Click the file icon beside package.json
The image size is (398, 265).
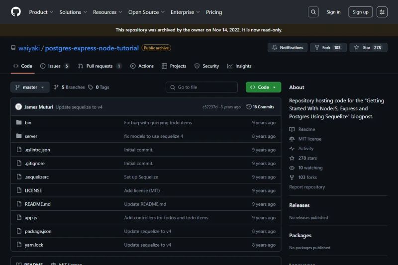[19, 231]
